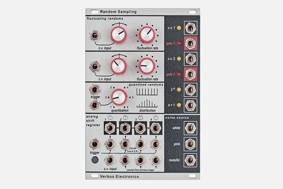This screenshot has width=283, height=189.
Task: Click the gate 1 output jack
Action: 191,43
